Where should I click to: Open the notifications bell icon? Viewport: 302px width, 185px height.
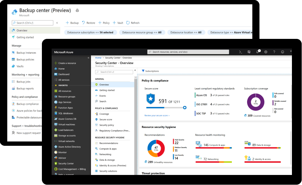coord(258,52)
